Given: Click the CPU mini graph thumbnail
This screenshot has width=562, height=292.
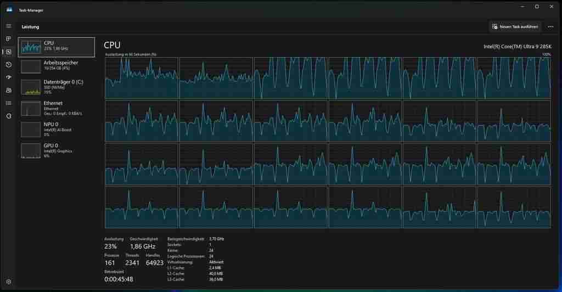Looking at the screenshot, I should coord(31,47).
